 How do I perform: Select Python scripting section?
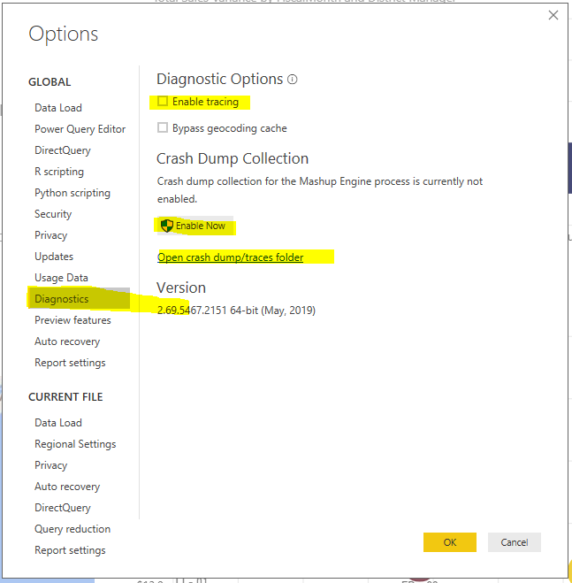(72, 193)
